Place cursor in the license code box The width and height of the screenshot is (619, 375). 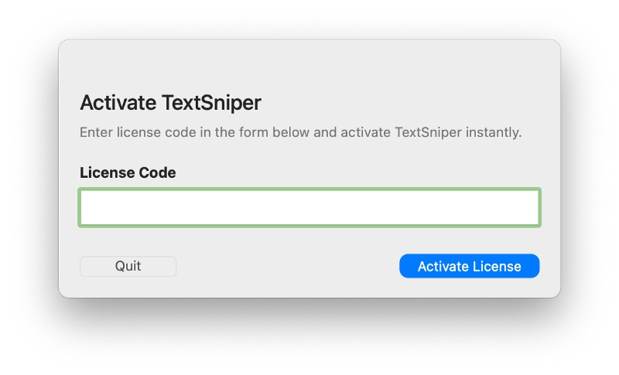[x=309, y=207]
